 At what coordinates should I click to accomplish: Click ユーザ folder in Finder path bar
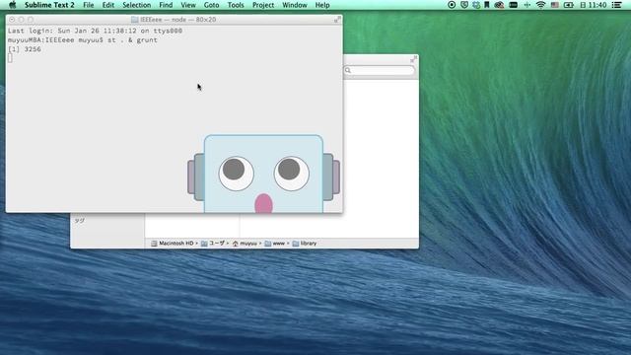click(213, 244)
